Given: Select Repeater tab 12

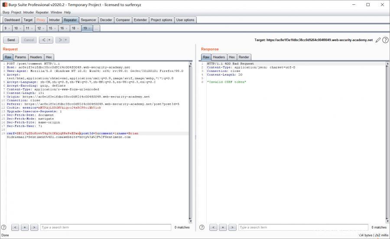Looking at the screenshot, I should click(39, 28).
